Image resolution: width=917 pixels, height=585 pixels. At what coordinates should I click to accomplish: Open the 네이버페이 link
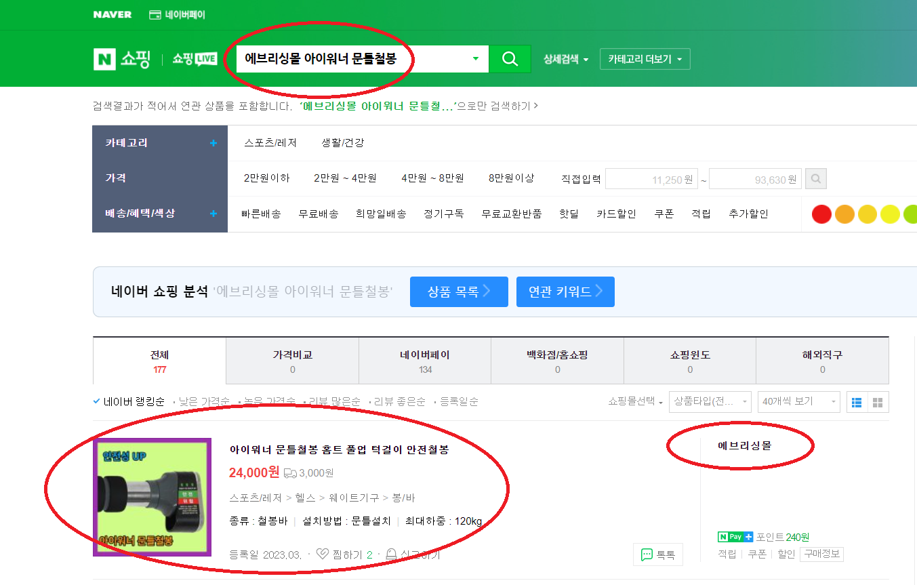point(177,14)
